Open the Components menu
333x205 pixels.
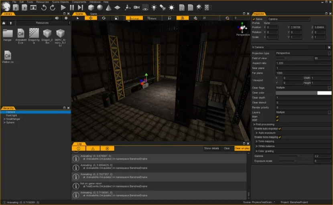point(79,2)
